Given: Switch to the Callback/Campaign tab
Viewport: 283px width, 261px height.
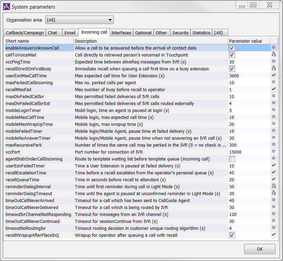Looking at the screenshot, I should [25, 33].
